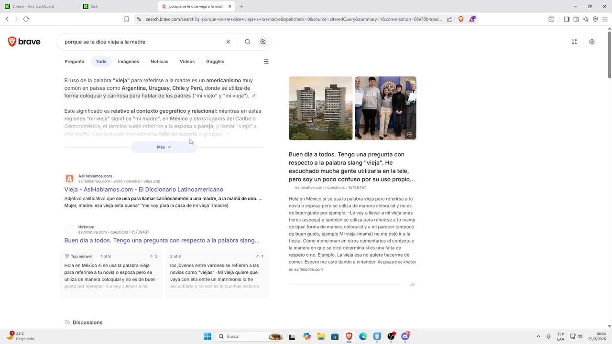Open Discord from the taskbar

tap(405, 336)
